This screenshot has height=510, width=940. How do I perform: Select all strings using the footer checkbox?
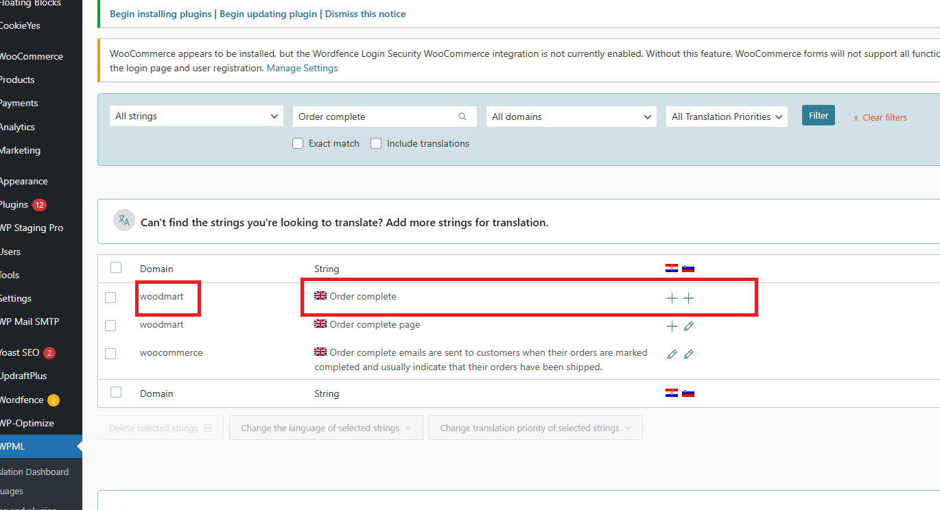coord(116,392)
